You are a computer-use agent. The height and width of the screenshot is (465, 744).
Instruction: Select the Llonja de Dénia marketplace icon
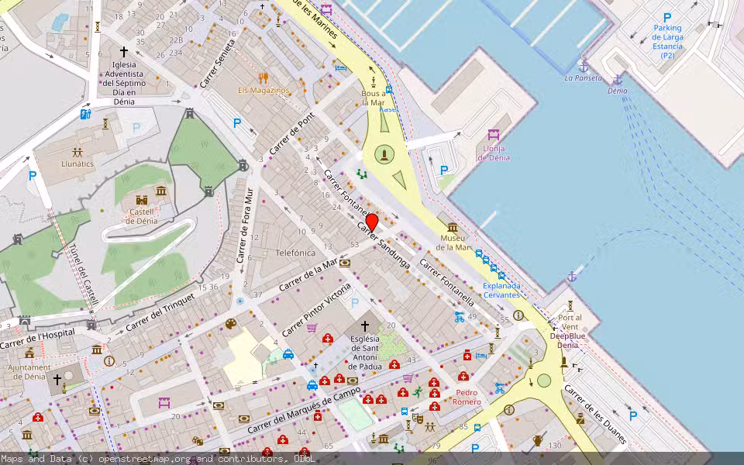[x=493, y=136]
